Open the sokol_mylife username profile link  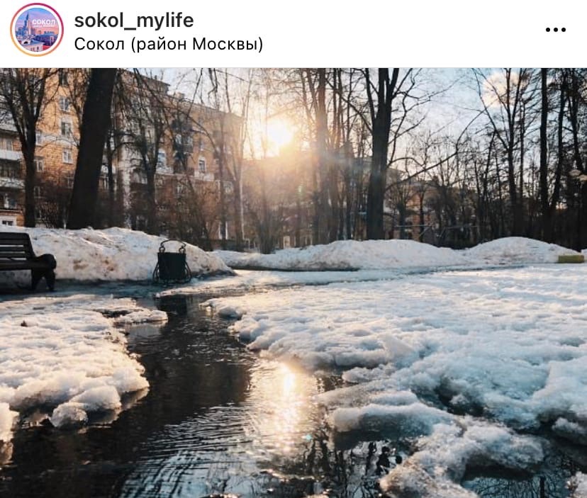click(134, 20)
